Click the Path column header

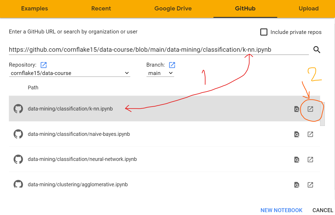[33, 88]
